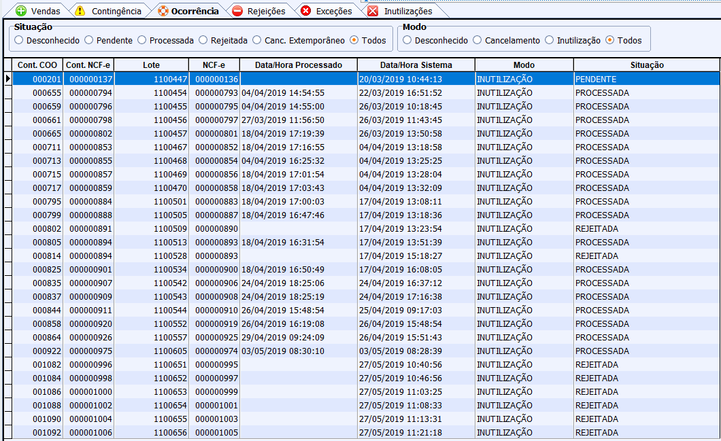Click processed date 18/04/2019 17:19:39
The image size is (721, 441).
[299, 134]
